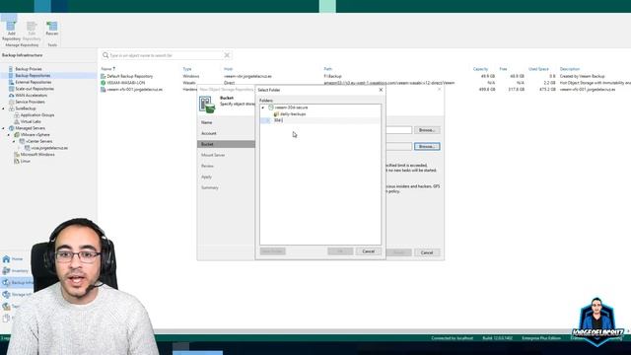Collapse the vCenter Servers tree node
631x355 pixels.
pos(14,142)
